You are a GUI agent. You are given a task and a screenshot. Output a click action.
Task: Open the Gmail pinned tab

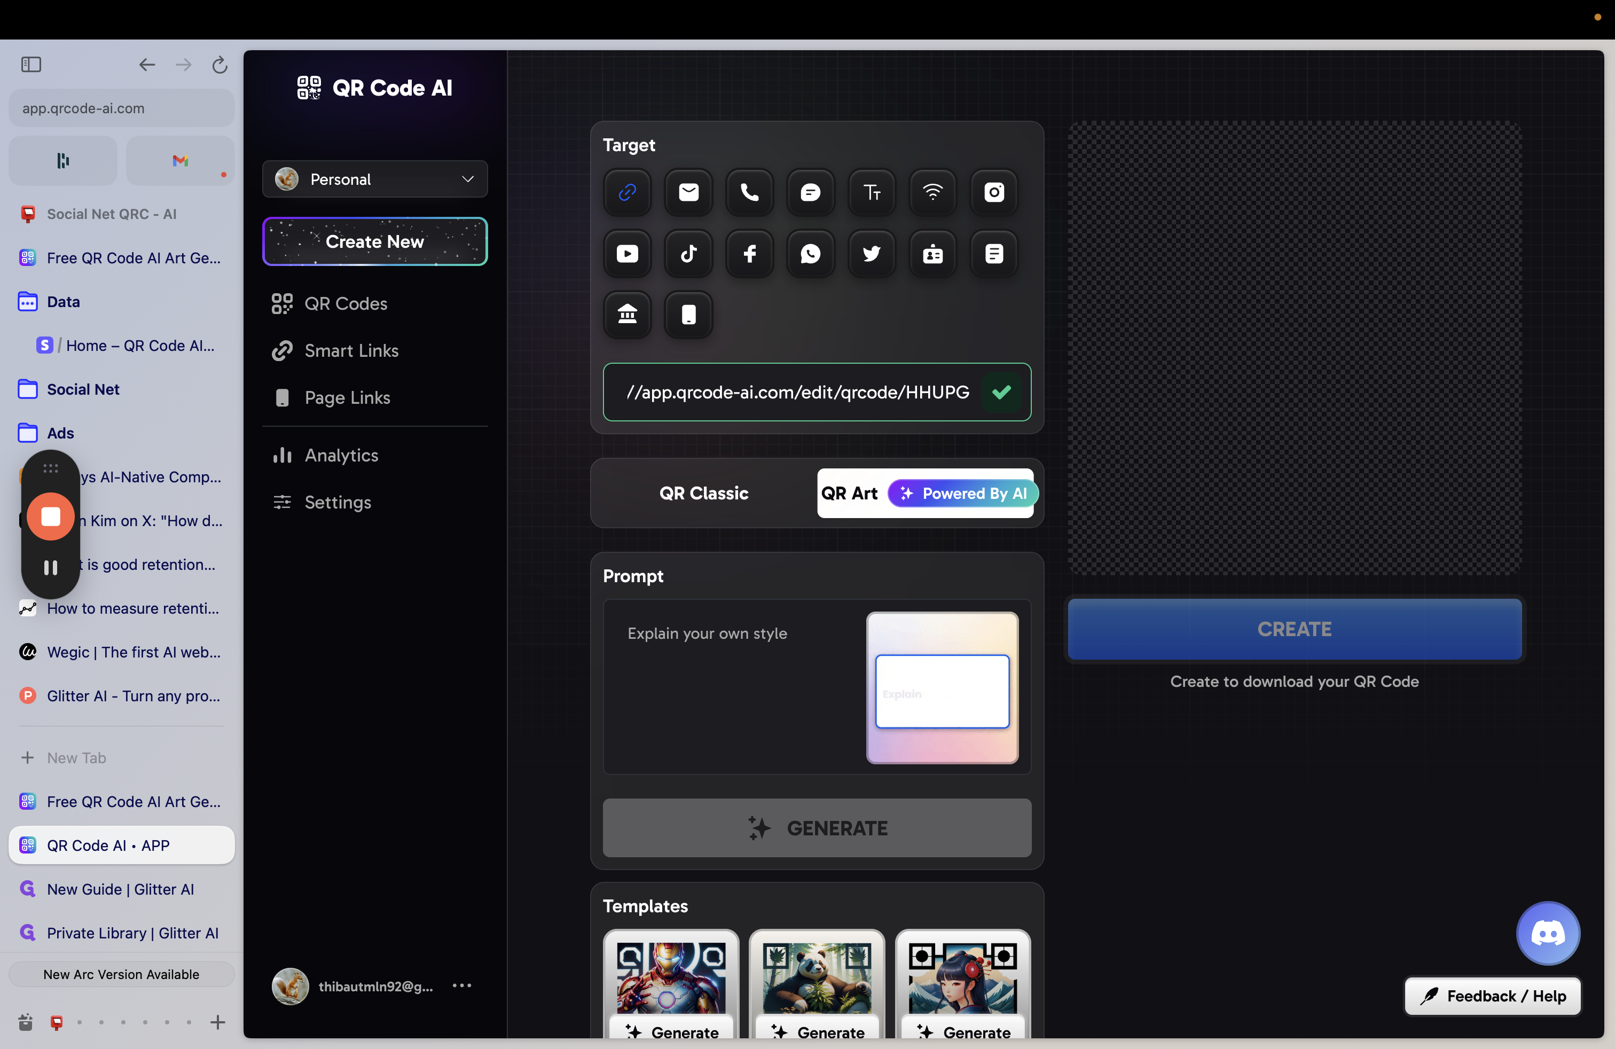point(180,161)
